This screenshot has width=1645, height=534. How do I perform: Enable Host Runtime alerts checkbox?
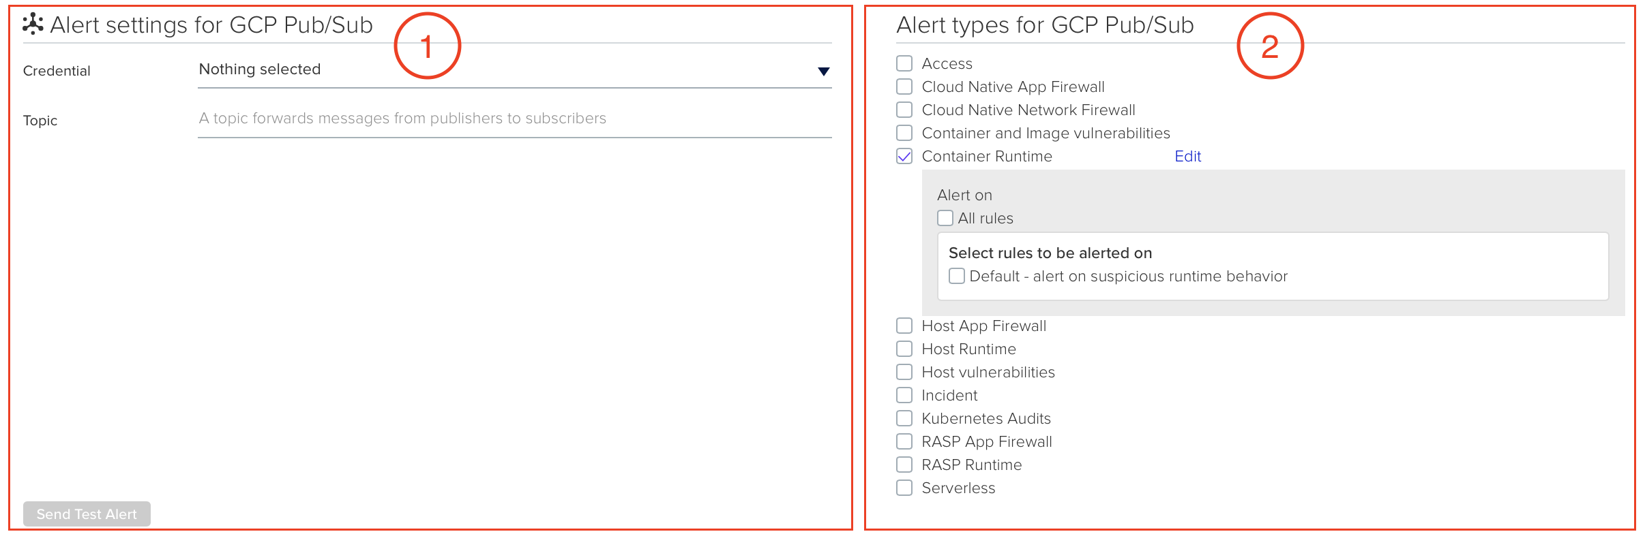904,349
